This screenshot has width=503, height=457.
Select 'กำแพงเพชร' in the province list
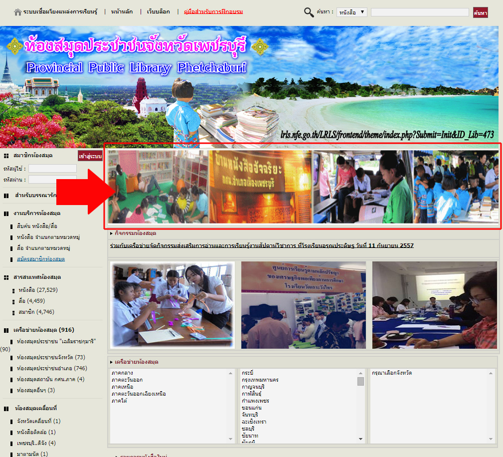255,401
